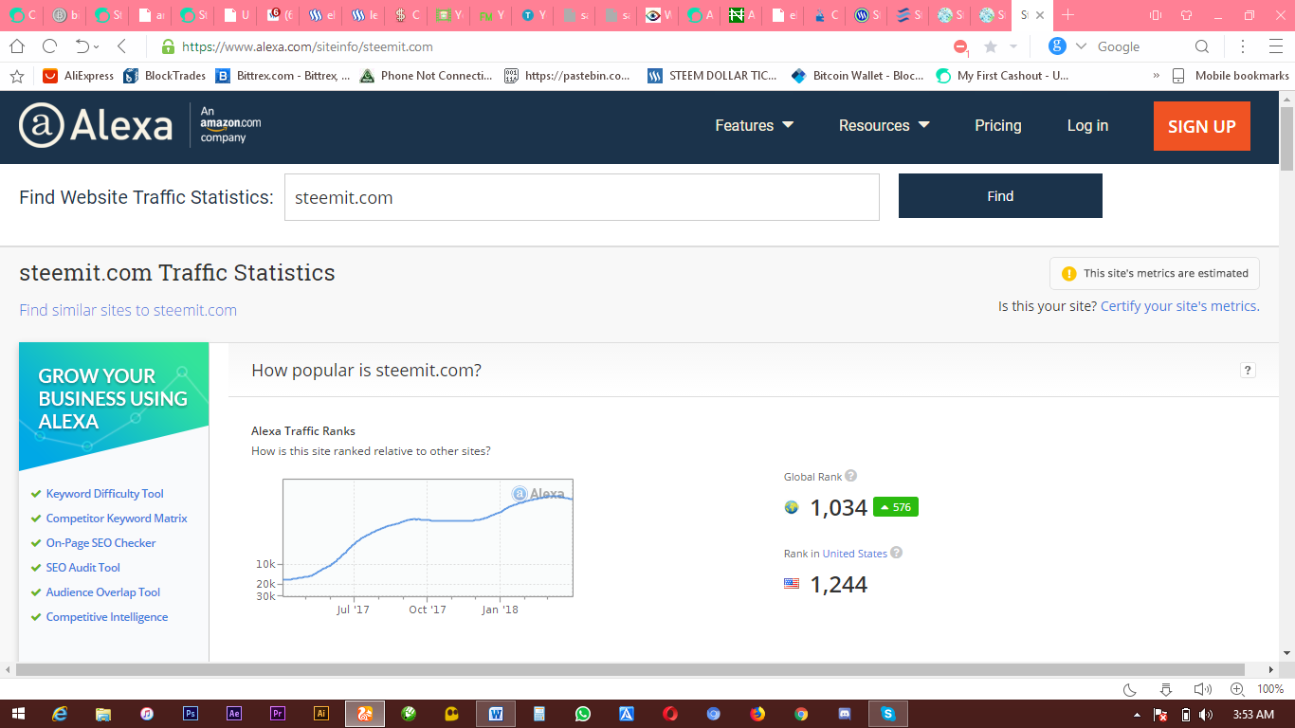1295x728 pixels.
Task: Click the Windows Start button
Action: [18, 714]
